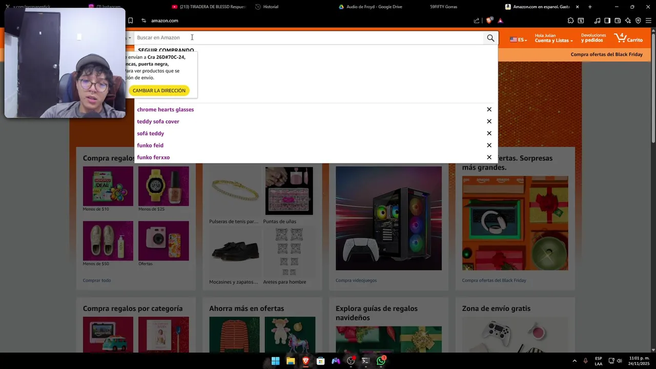Open the Brave Wallet icon
The height and width of the screenshot is (369, 656).
coord(618,20)
